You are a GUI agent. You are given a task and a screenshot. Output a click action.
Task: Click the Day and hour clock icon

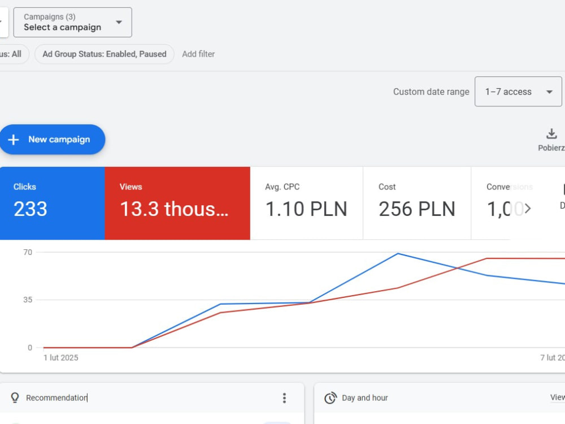tap(331, 398)
